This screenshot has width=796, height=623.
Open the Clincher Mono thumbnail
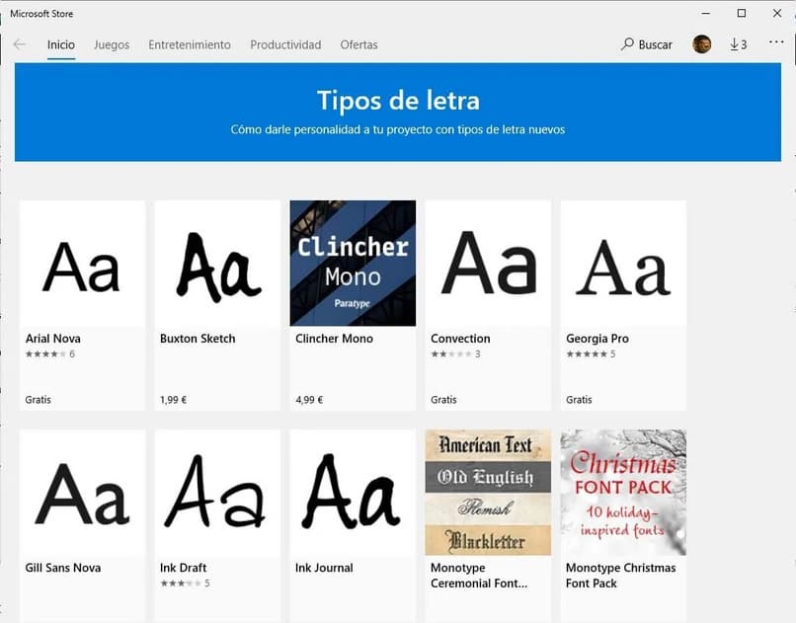click(x=353, y=263)
